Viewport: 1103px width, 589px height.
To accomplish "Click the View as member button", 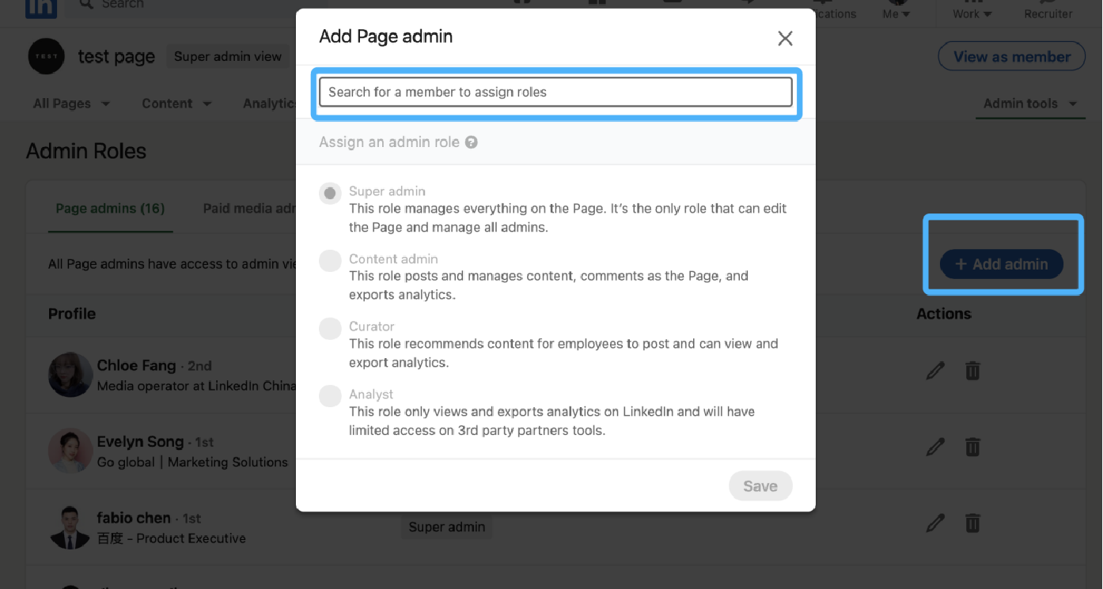I will click(1011, 57).
